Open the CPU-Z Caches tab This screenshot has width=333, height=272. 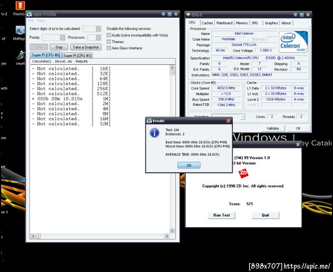pos(207,23)
